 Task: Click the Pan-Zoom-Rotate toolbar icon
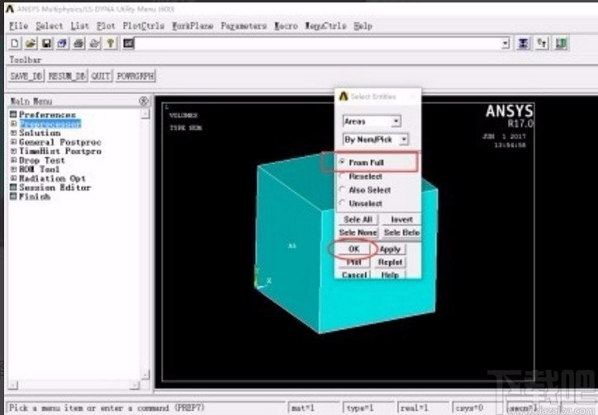(x=63, y=44)
